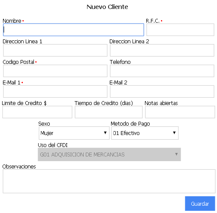Select the E-Mail 1 field

55,91
